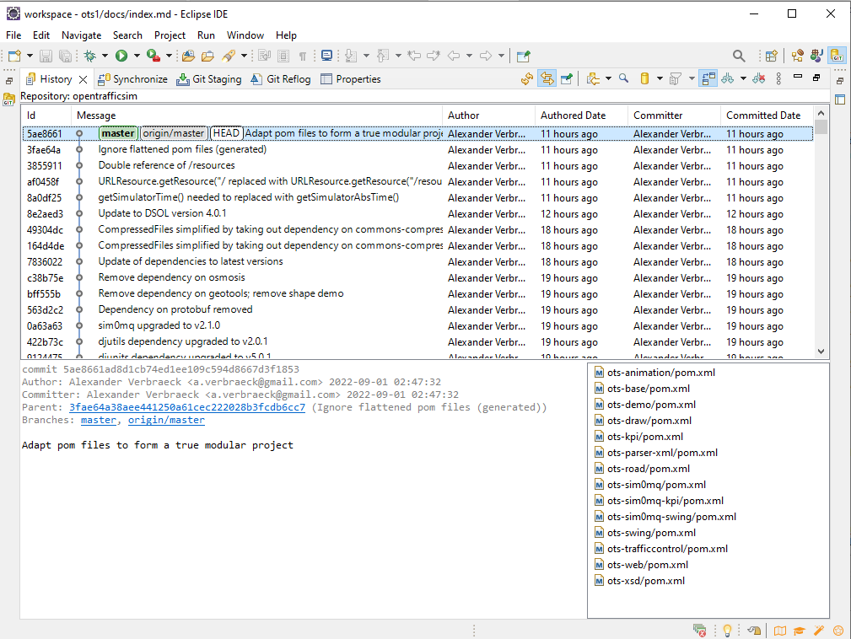Screen dimensions: 851x639
Task: Click the commit list vertical scrollbar thumb
Action: [x=821, y=128]
